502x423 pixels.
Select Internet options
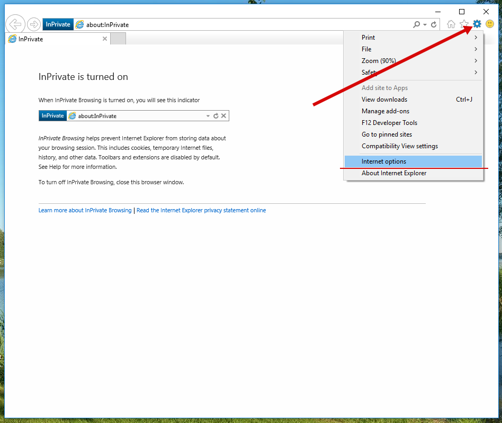tap(413, 161)
